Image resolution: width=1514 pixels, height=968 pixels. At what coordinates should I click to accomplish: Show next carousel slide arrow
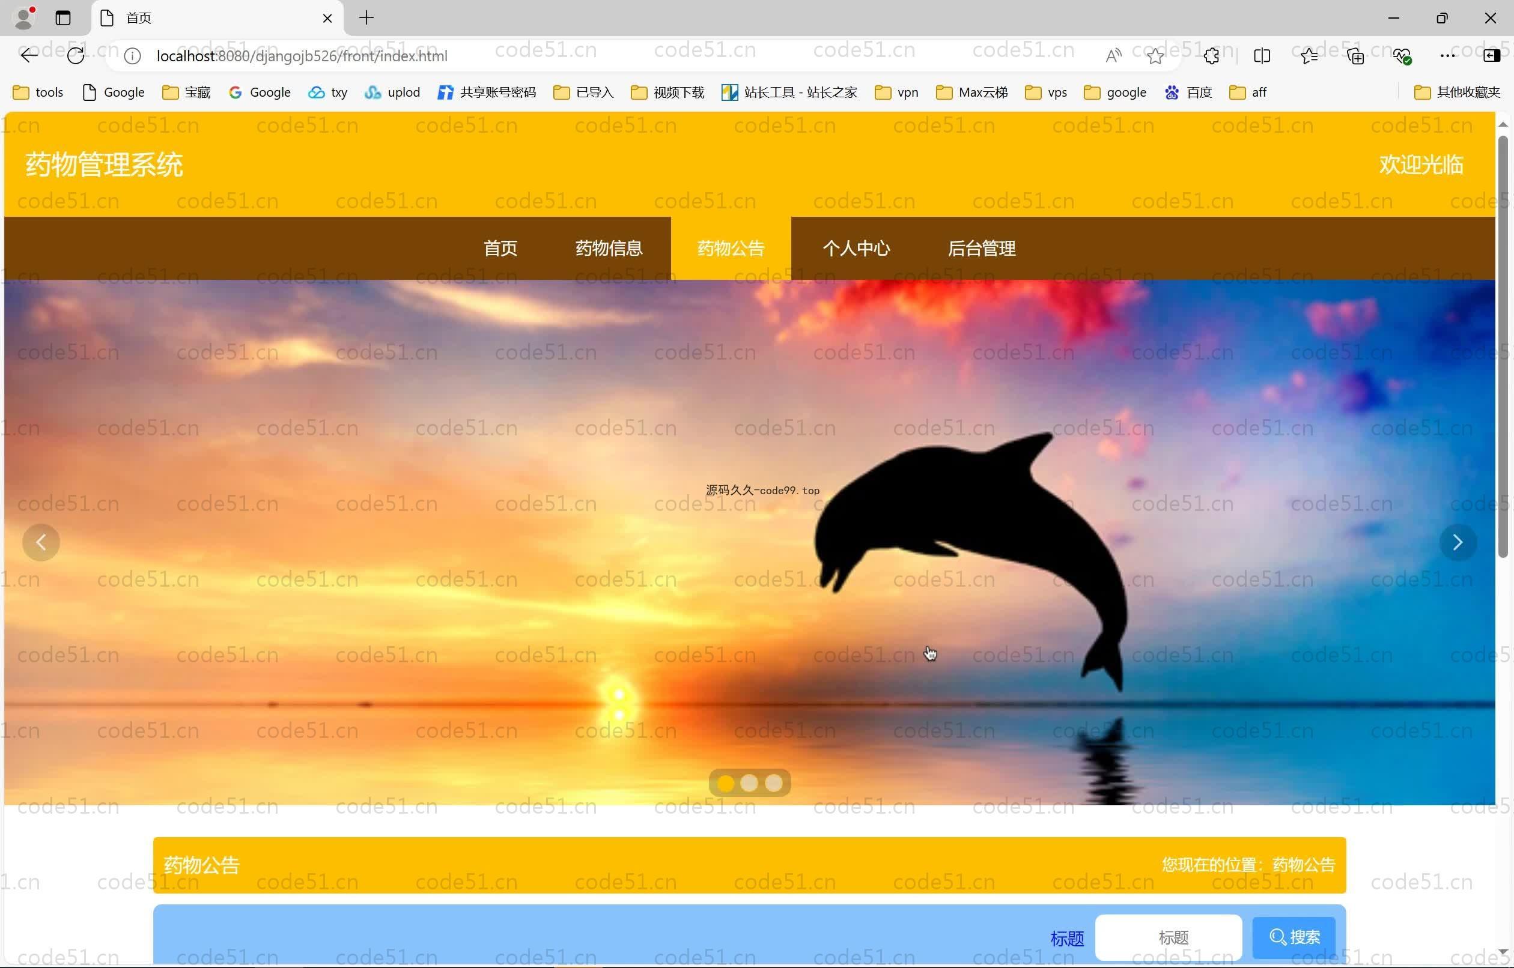pyautogui.click(x=1458, y=542)
